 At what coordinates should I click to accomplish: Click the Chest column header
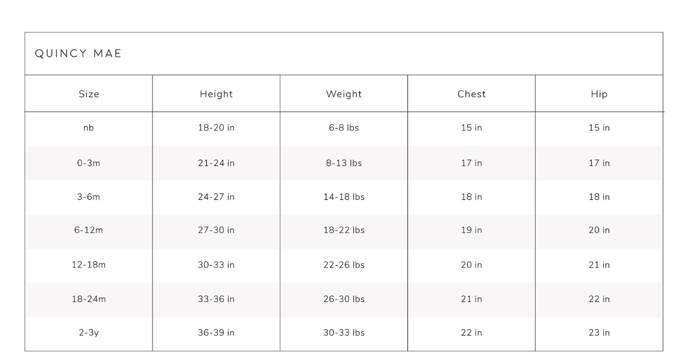pyautogui.click(x=471, y=94)
